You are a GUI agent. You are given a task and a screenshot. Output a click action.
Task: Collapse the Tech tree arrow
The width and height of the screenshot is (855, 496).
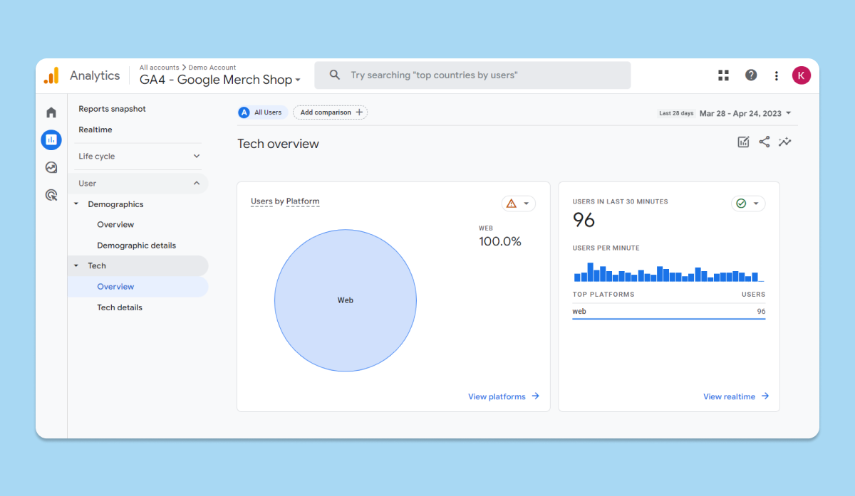coord(76,266)
